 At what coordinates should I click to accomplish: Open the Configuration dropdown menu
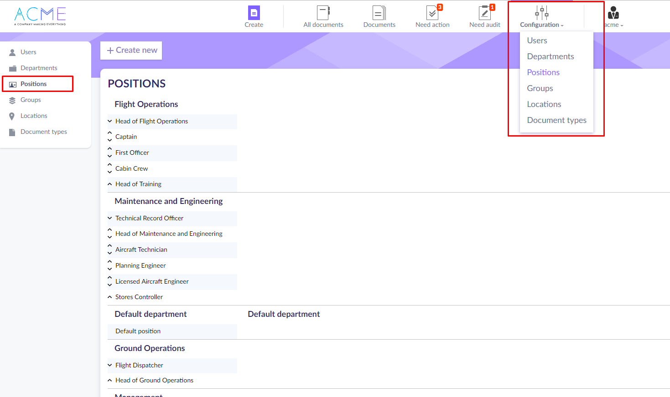(541, 17)
